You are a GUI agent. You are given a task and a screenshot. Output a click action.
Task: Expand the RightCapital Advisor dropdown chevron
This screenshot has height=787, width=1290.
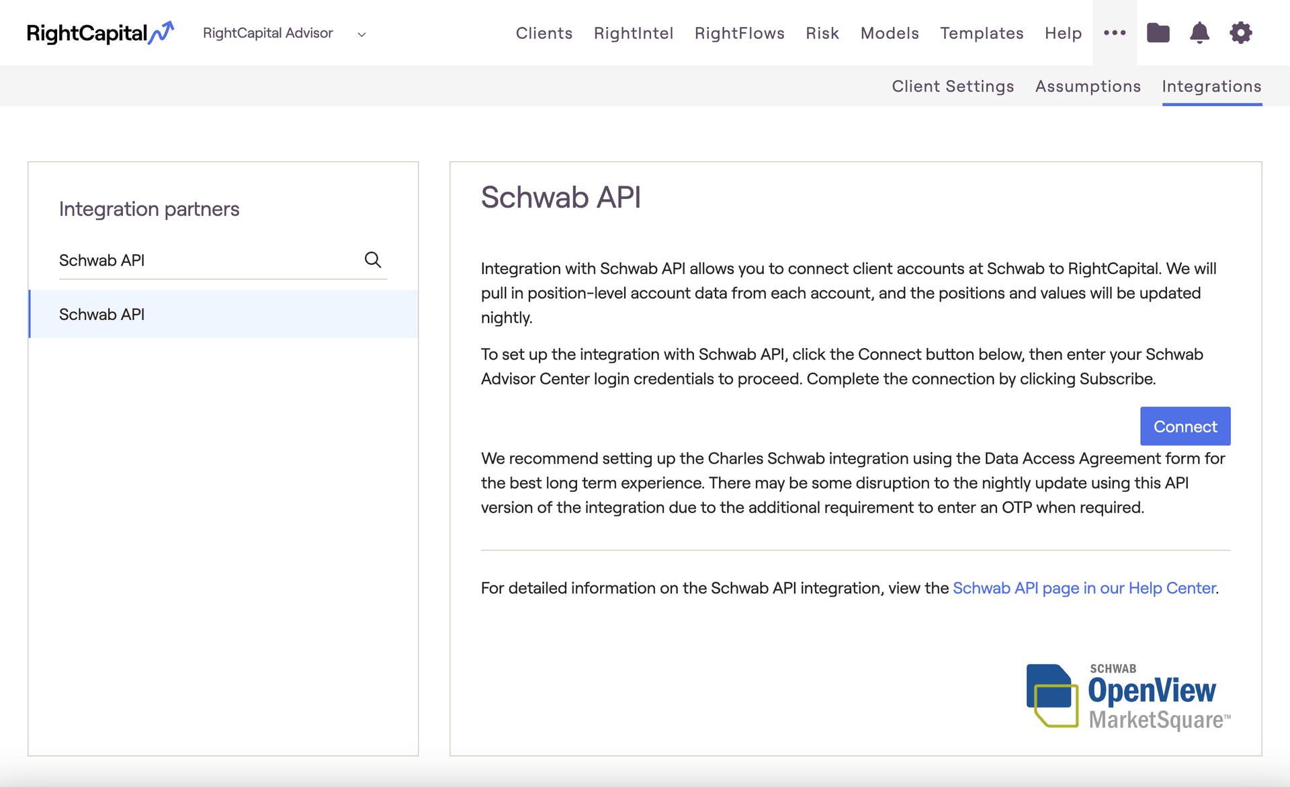tap(361, 34)
